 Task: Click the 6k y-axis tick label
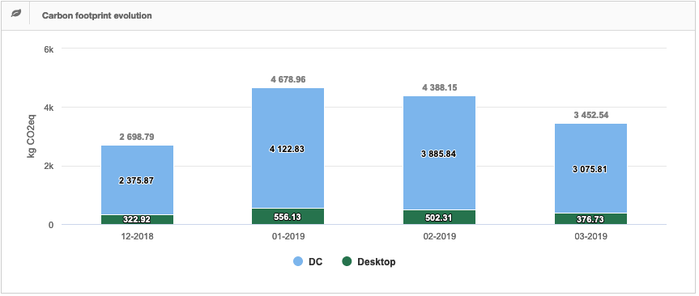pyautogui.click(x=49, y=49)
